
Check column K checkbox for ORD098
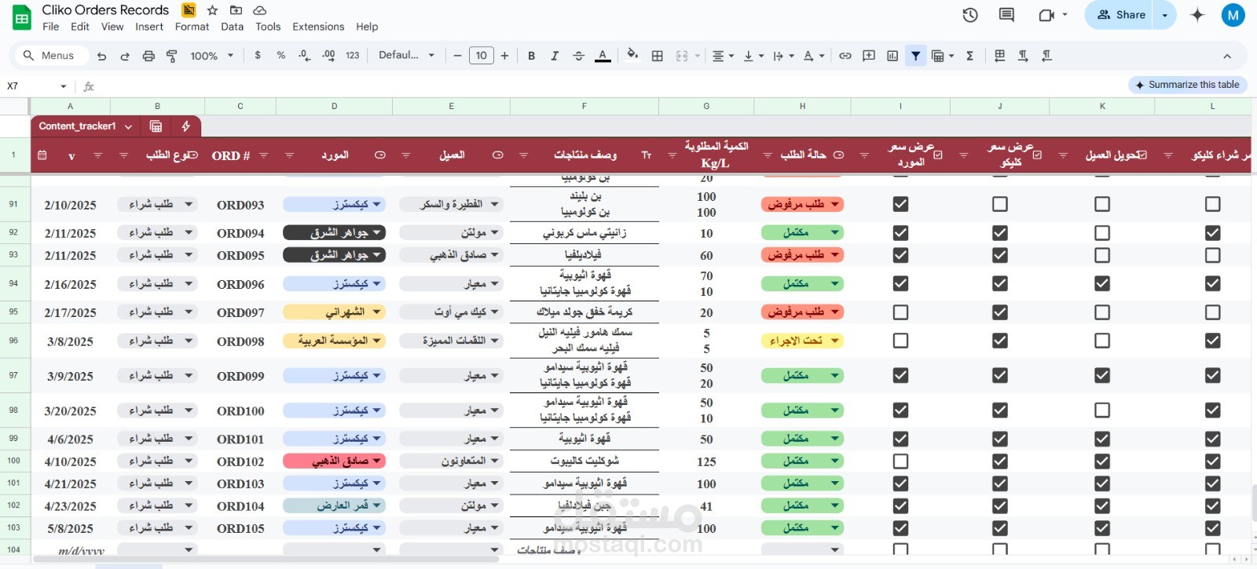click(x=1102, y=341)
